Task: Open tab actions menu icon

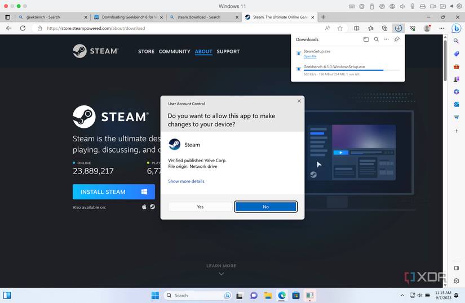Action: click(x=7, y=17)
